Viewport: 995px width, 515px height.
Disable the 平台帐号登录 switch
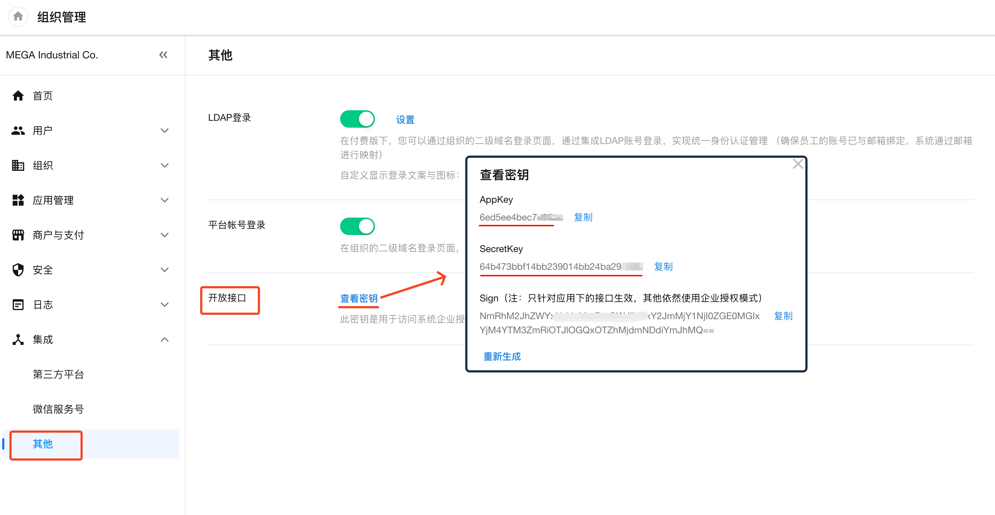[x=357, y=226]
